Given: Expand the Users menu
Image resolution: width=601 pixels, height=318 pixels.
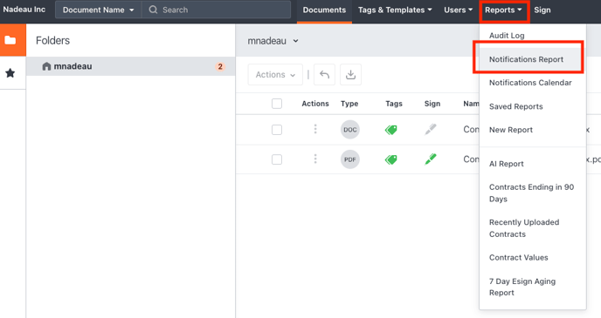Looking at the screenshot, I should pyautogui.click(x=458, y=10).
